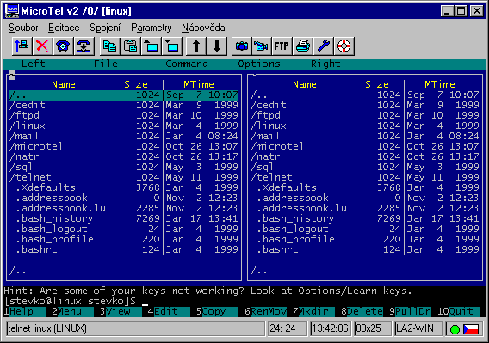Click the video camera recording icon

pos(261,46)
